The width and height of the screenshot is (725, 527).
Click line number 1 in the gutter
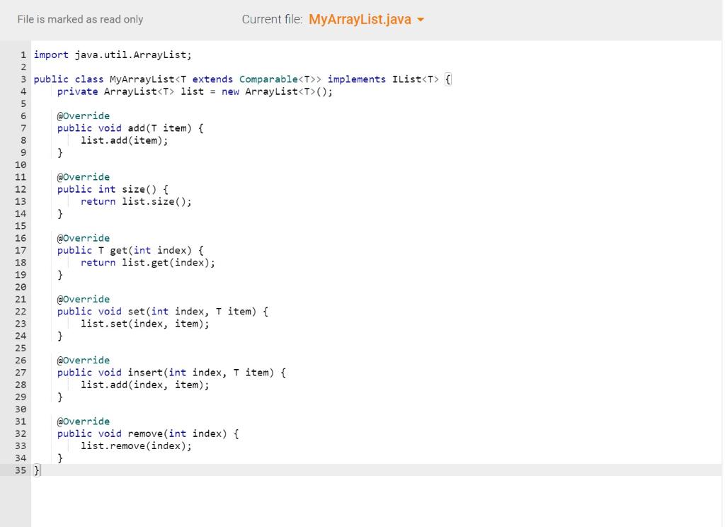(23, 55)
